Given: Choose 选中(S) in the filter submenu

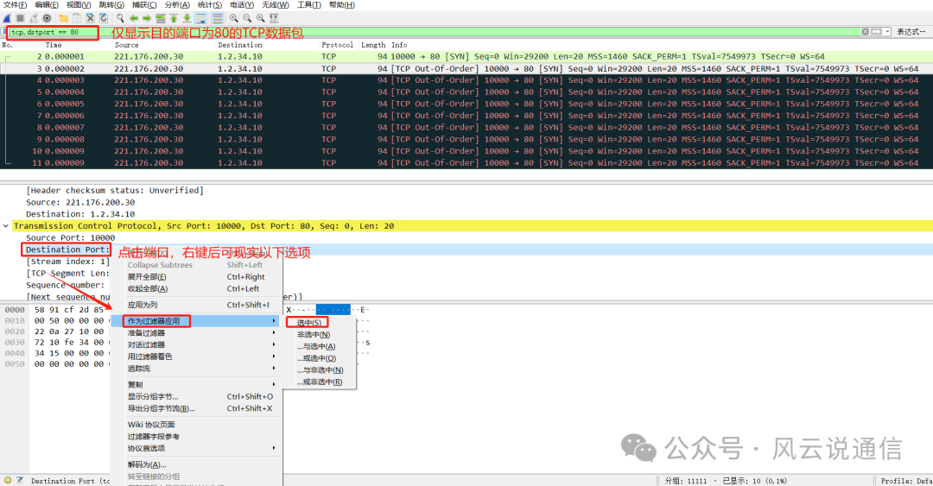Looking at the screenshot, I should tap(308, 322).
